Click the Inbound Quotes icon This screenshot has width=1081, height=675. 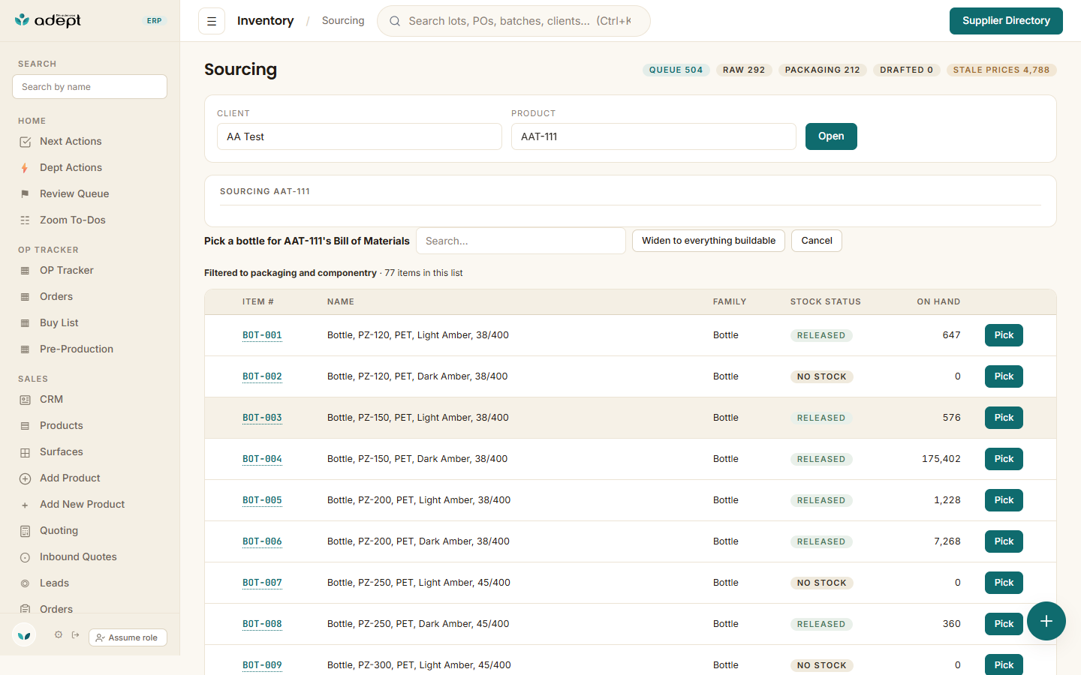[x=25, y=557]
